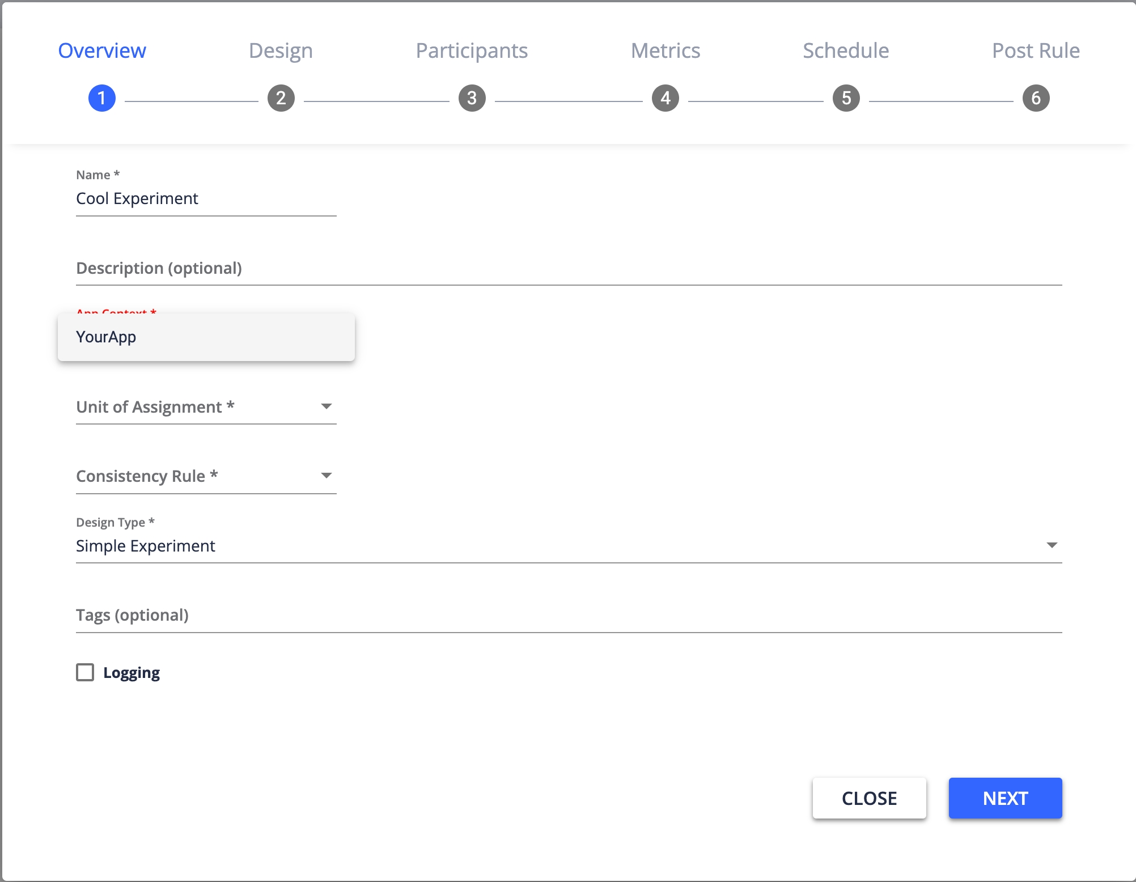
Task: Click the step 2 circle icon
Action: tap(281, 99)
